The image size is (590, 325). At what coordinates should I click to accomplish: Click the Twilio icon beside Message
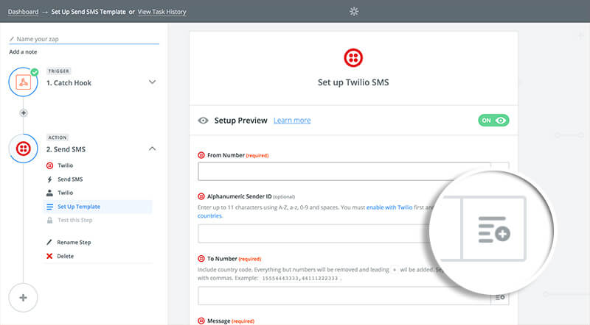201,321
